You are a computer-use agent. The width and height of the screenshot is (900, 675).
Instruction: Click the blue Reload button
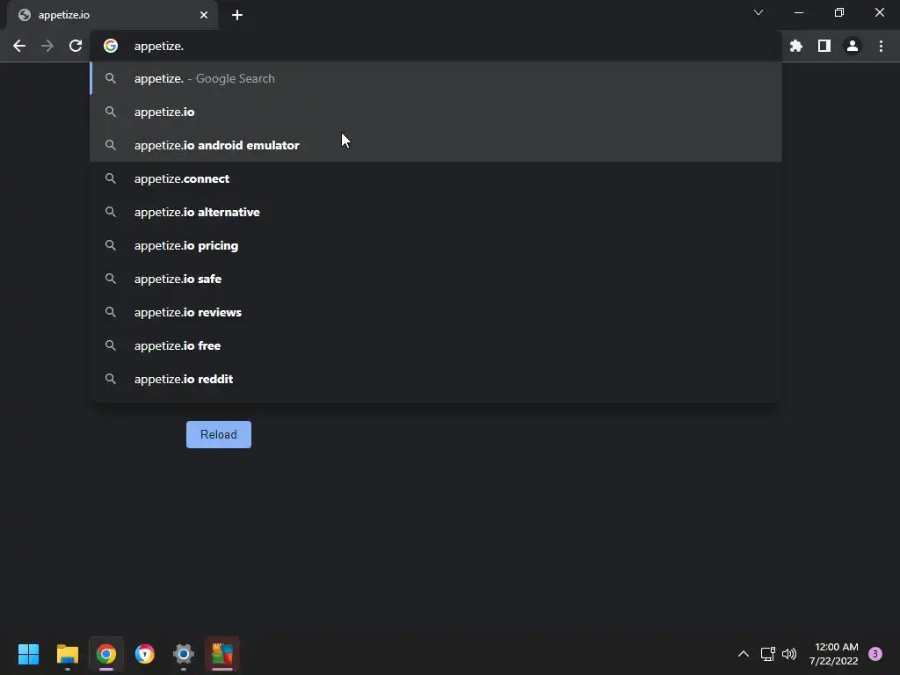click(x=219, y=434)
